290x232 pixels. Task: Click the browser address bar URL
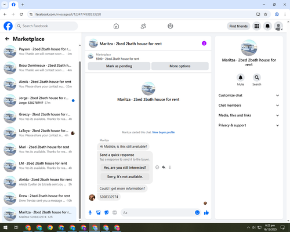68,14
